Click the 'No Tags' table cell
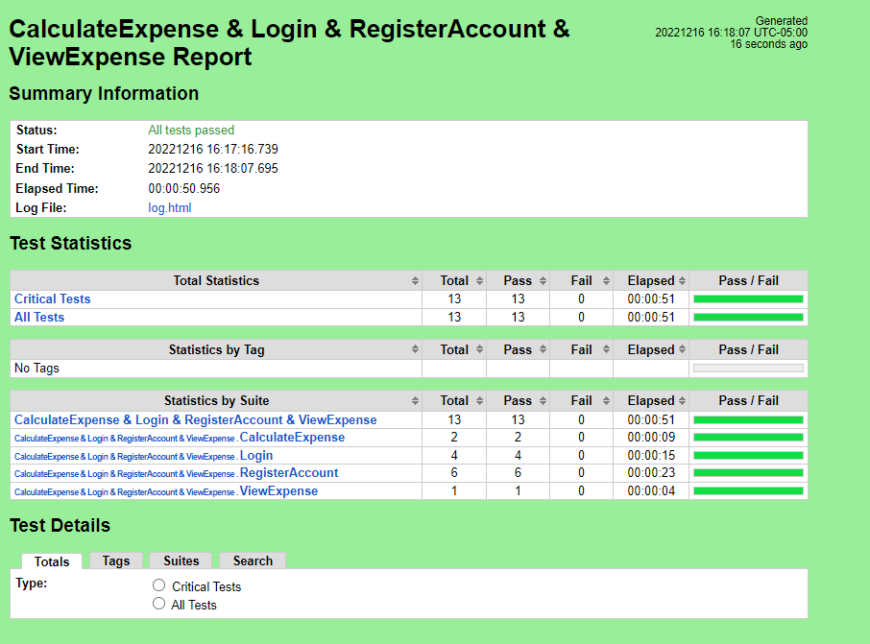The width and height of the screenshot is (870, 644). click(216, 369)
